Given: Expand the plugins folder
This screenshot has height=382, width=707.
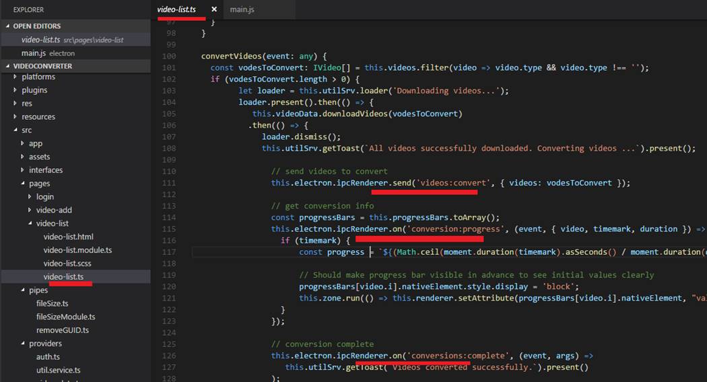Looking at the screenshot, I should pyautogui.click(x=34, y=90).
